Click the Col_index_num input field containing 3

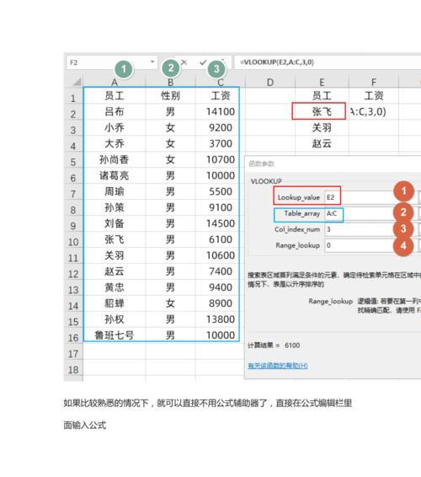tap(358, 229)
